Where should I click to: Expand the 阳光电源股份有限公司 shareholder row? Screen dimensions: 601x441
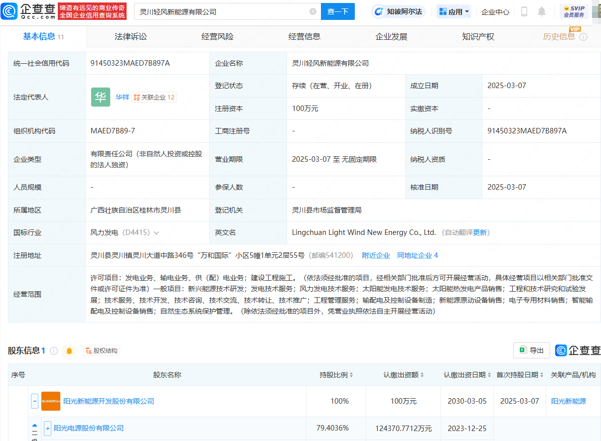(x=48, y=428)
